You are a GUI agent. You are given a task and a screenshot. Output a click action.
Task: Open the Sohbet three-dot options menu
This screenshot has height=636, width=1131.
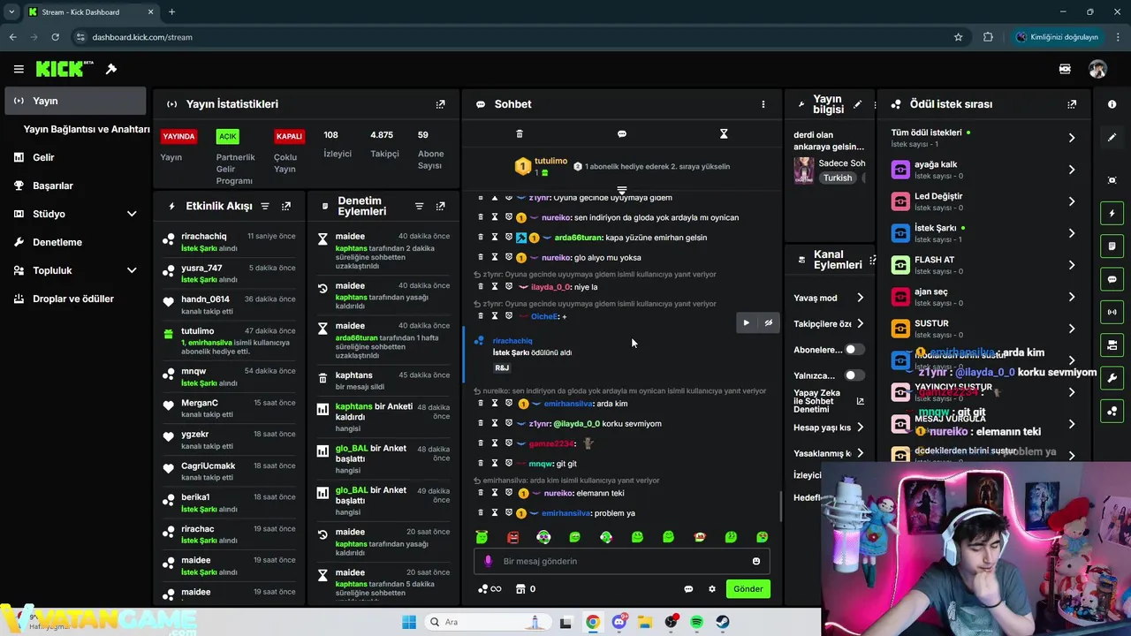[x=763, y=104]
